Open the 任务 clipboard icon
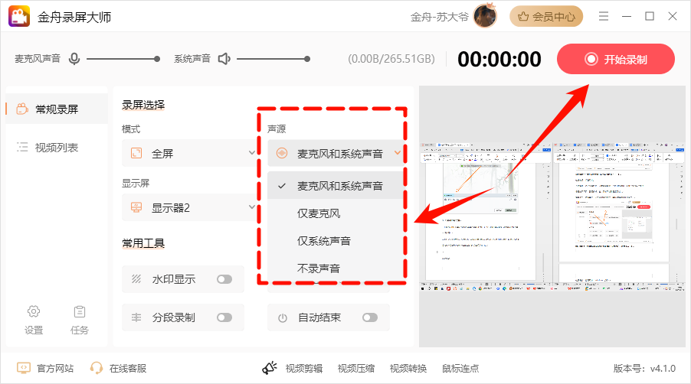The height and width of the screenshot is (384, 691). pyautogui.click(x=80, y=311)
